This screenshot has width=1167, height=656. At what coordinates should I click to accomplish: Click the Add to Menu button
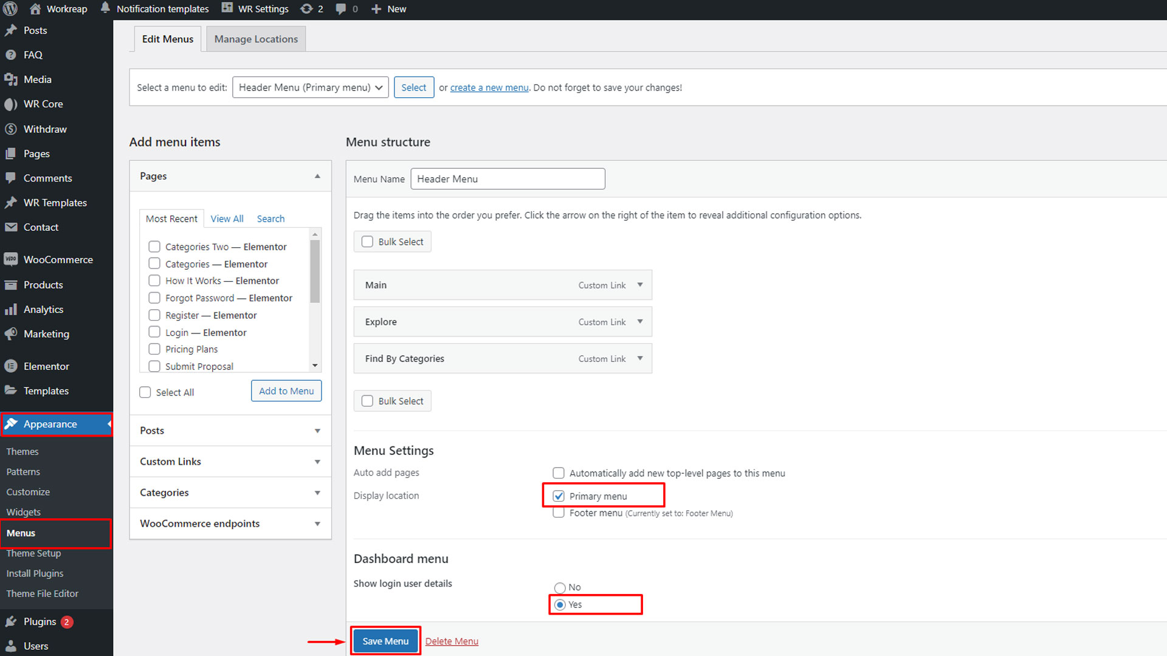(x=286, y=391)
